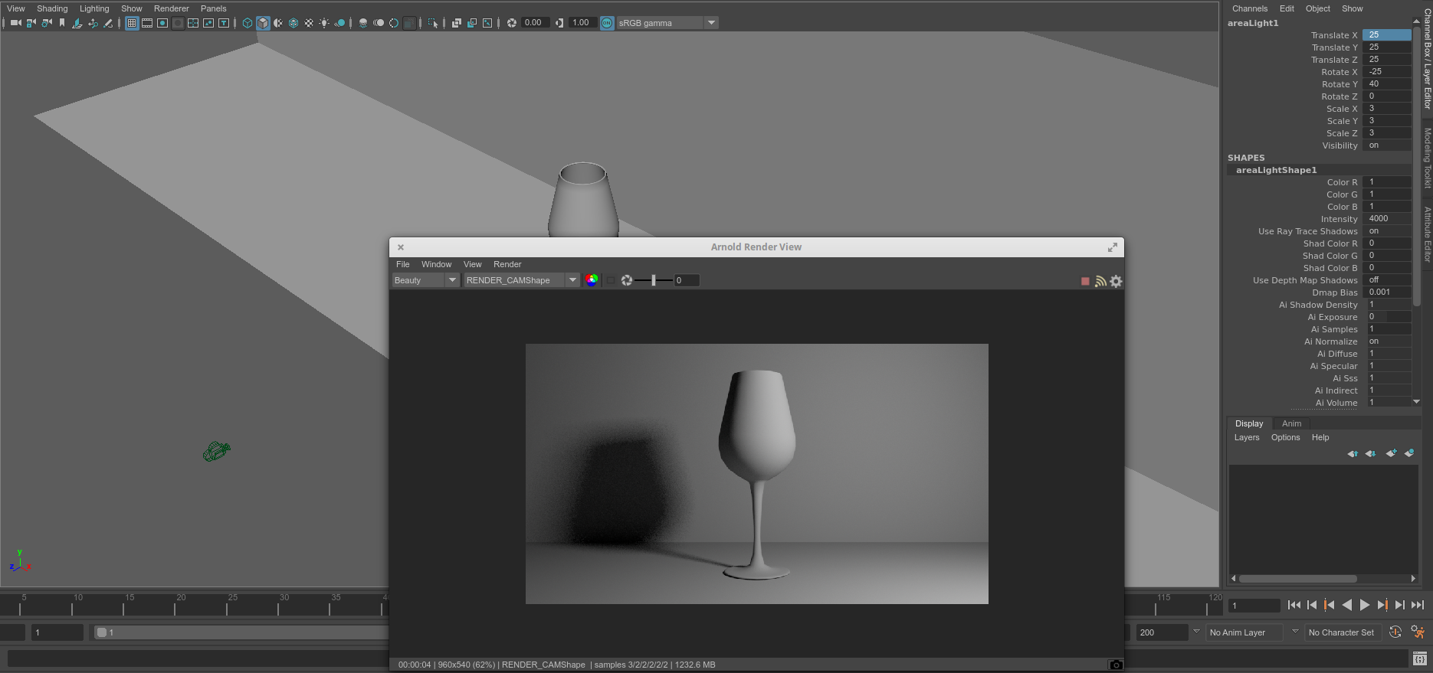Toggle auto keyframe button
The height and width of the screenshot is (673, 1433).
click(x=1395, y=632)
